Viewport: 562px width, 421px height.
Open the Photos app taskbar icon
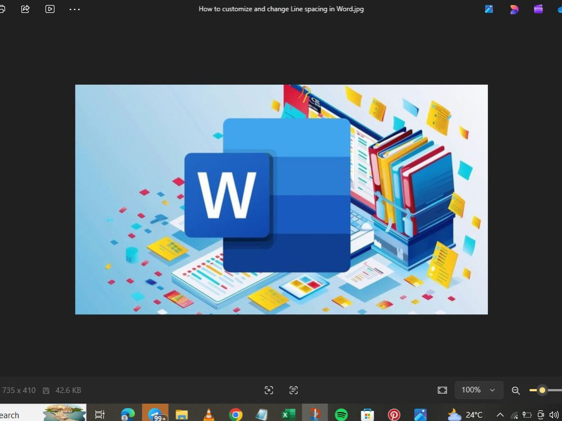[420, 415]
